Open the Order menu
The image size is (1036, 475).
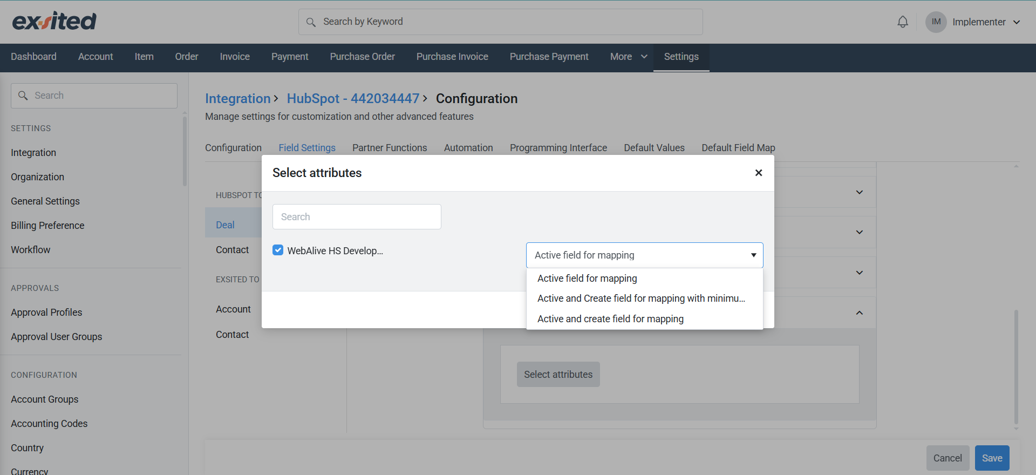click(187, 57)
